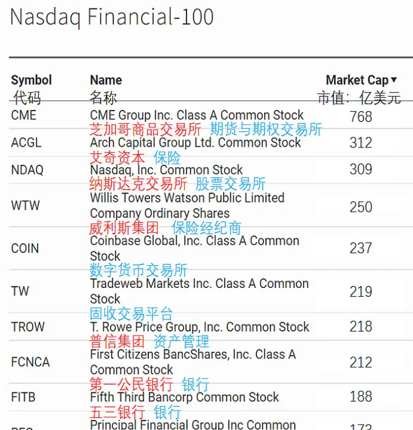Sort by the Market Cap column header
This screenshot has height=430, width=413.
(357, 80)
